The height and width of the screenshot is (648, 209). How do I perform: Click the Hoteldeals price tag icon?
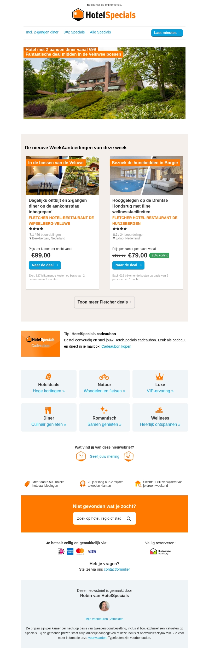point(48,377)
